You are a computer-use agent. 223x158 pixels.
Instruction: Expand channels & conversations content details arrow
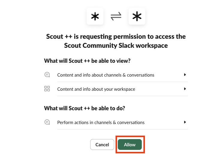coord(185,75)
